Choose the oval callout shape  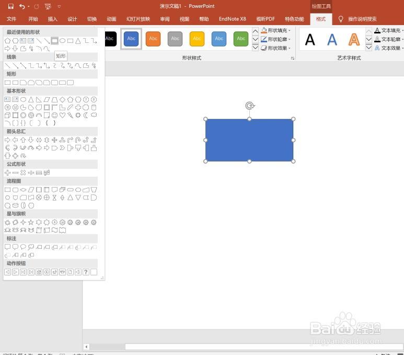(23, 247)
